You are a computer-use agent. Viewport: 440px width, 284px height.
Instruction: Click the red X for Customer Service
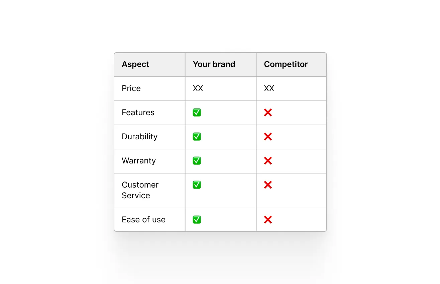pyautogui.click(x=268, y=185)
